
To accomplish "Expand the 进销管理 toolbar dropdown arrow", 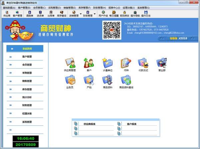I will pos(80,14).
